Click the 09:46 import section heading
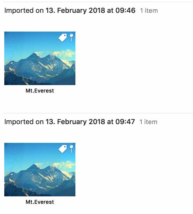Viewport: 193px width, 214px height. [70, 10]
